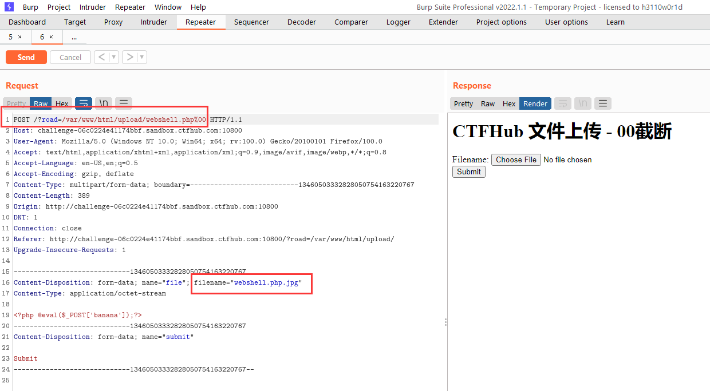
Task: Toggle show non-printable \n icon in Request
Action: (104, 103)
